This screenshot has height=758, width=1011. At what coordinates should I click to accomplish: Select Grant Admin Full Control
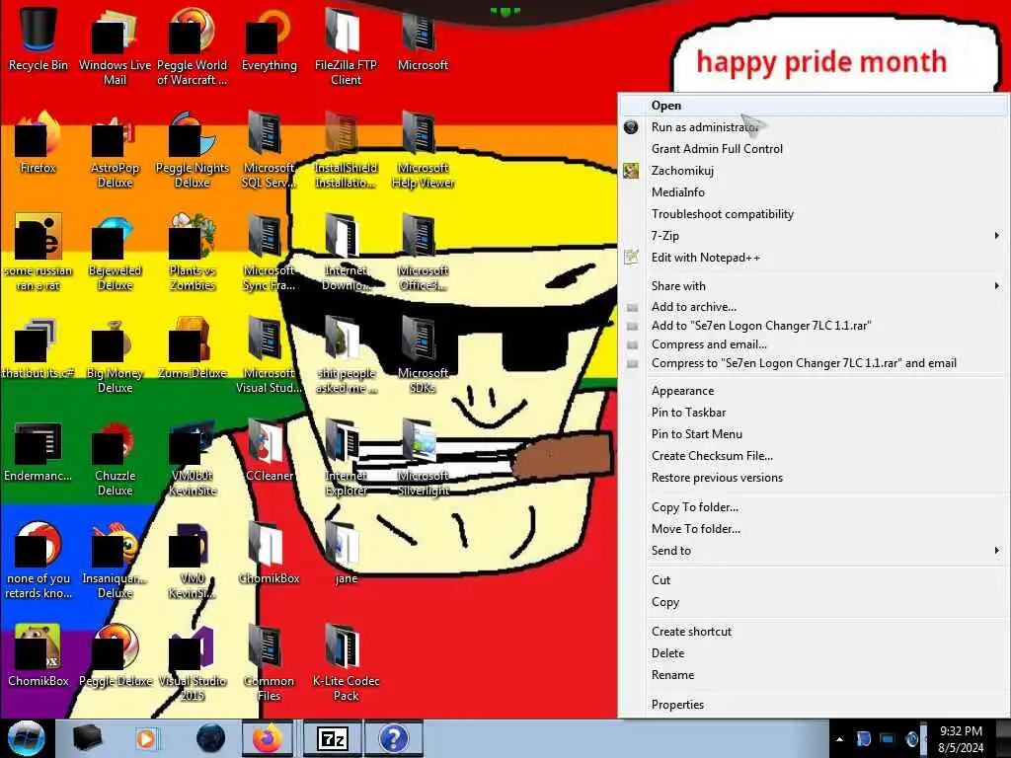(814, 149)
